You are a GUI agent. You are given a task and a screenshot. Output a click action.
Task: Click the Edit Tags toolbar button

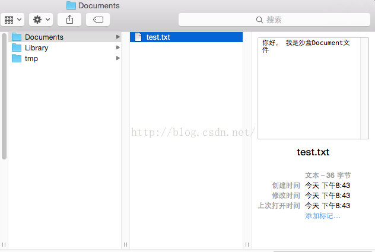click(x=98, y=20)
